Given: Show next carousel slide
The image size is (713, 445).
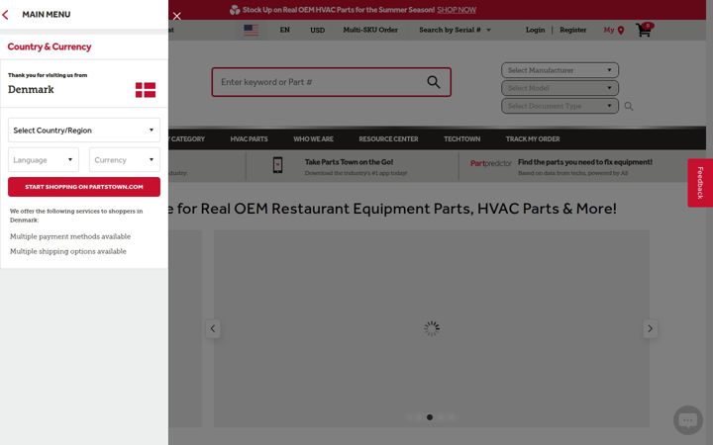Looking at the screenshot, I should (x=650, y=328).
